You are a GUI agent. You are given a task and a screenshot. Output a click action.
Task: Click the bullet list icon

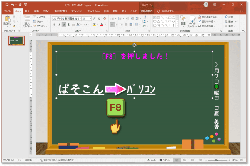(x=112, y=19)
